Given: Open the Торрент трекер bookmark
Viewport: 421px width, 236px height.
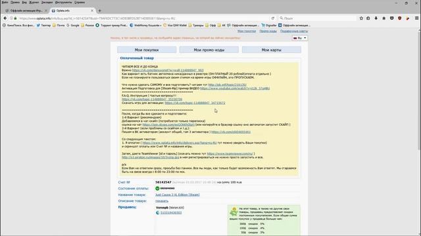Looking at the screenshot, I should point(111,26).
